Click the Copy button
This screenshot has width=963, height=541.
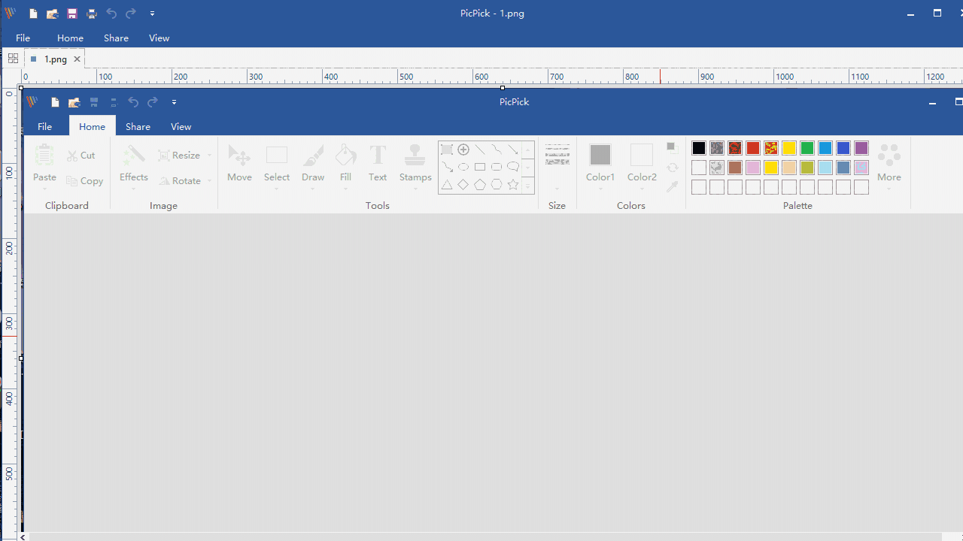[x=85, y=180]
